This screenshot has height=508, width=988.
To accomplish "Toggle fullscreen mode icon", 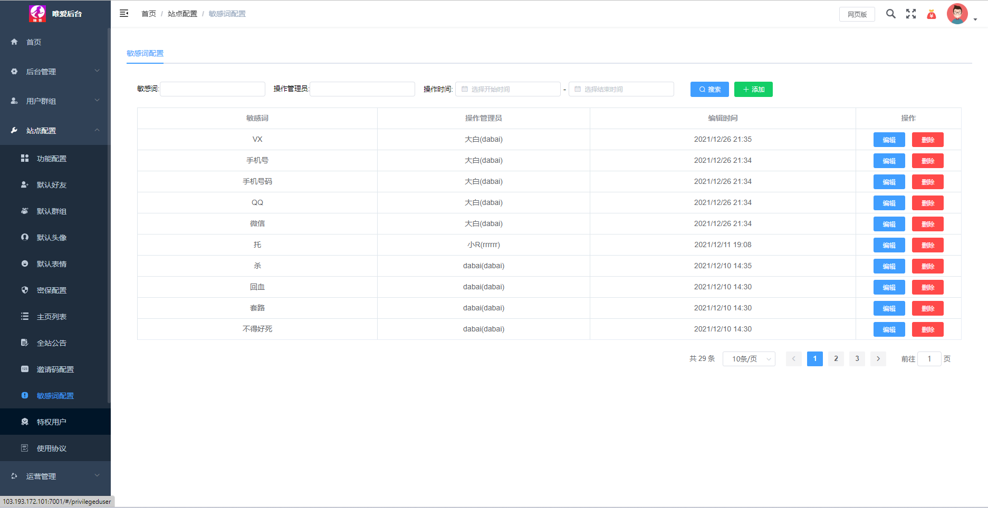I will point(911,14).
